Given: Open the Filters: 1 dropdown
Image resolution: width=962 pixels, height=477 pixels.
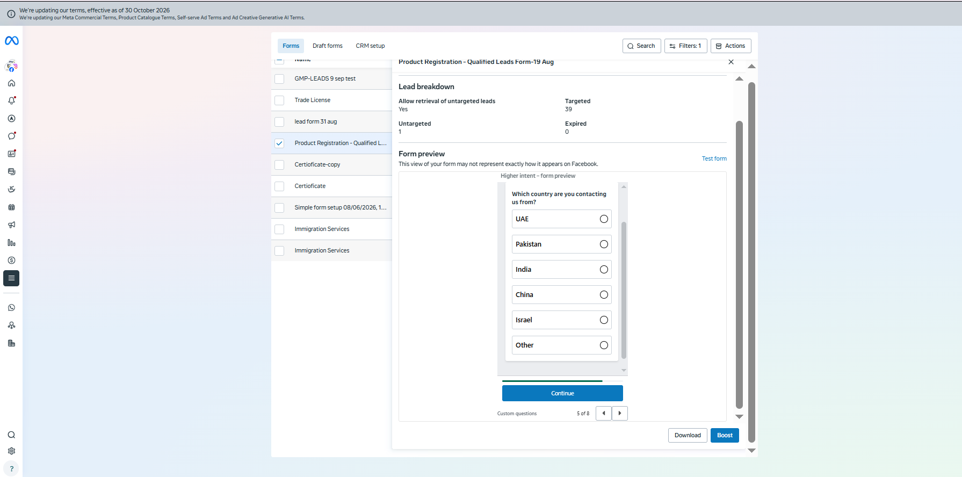Looking at the screenshot, I should (x=685, y=46).
